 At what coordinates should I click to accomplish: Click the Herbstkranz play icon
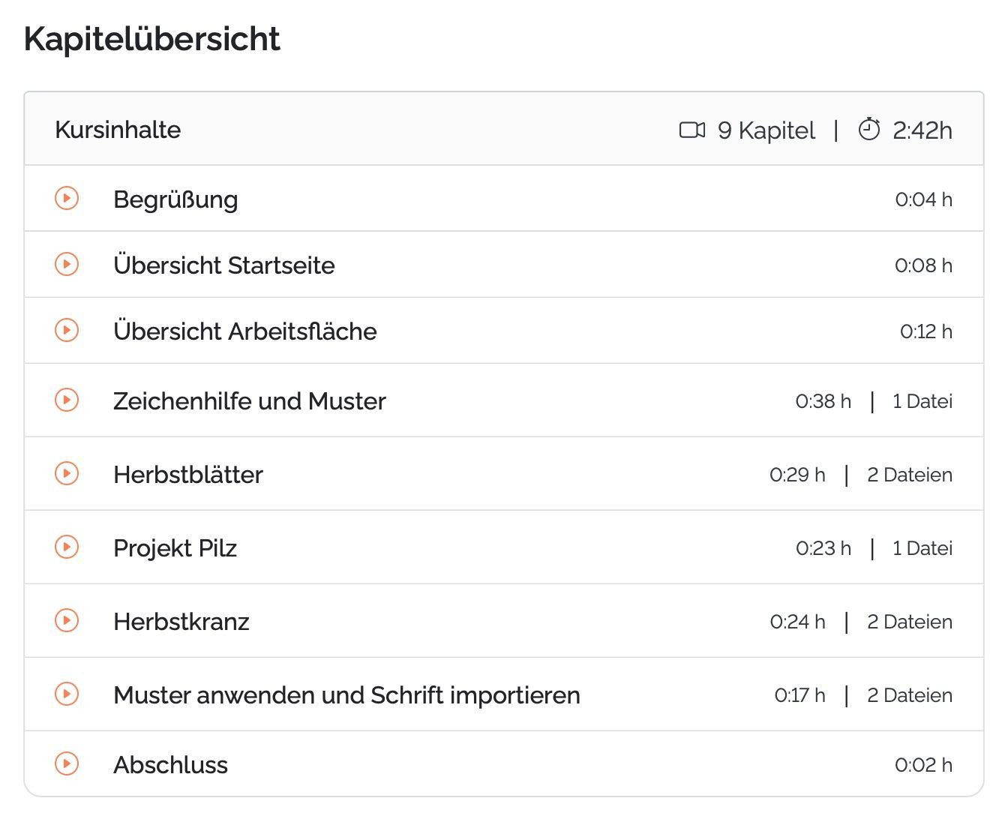(x=67, y=621)
